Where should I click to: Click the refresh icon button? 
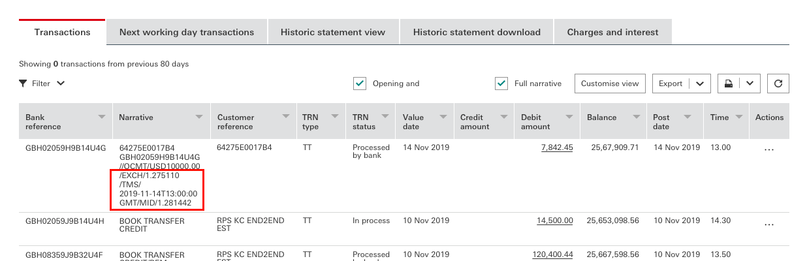(x=778, y=84)
